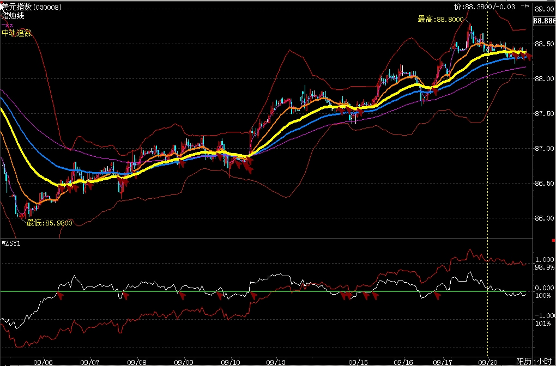Click the 09/17 date on time axis
This screenshot has width=556, height=366.
[x=442, y=362]
